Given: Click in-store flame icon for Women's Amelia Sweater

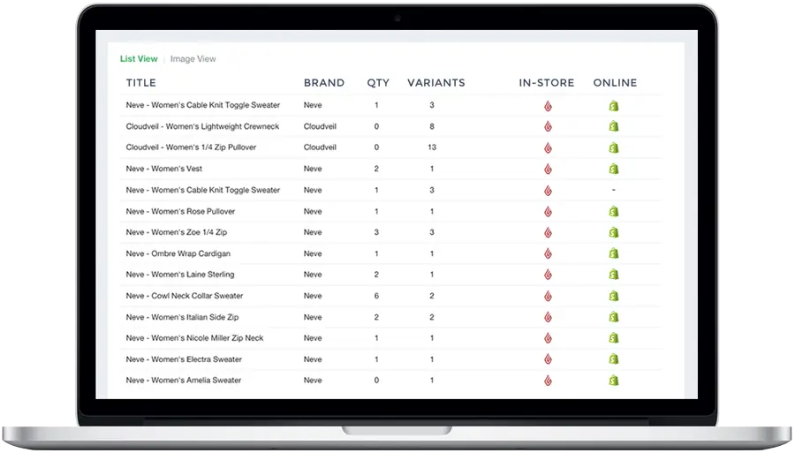Looking at the screenshot, I should (x=548, y=381).
